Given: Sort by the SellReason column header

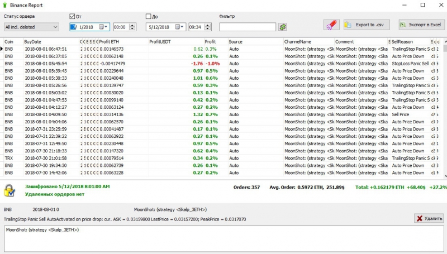Looking at the screenshot, I should point(410,41).
